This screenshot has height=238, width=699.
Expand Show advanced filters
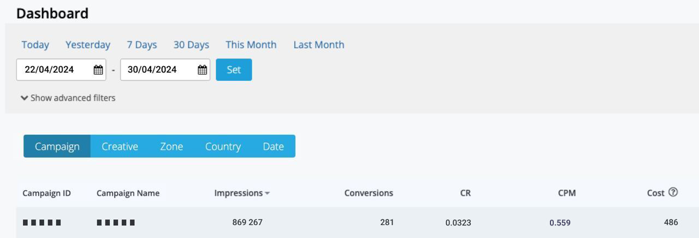68,98
